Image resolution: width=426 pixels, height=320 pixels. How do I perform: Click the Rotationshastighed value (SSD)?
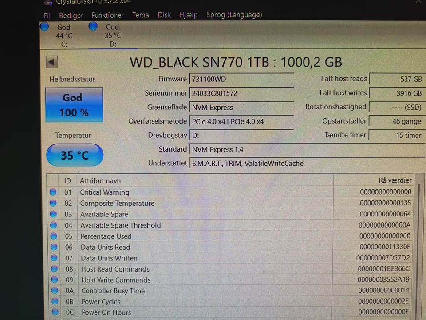[396, 107]
